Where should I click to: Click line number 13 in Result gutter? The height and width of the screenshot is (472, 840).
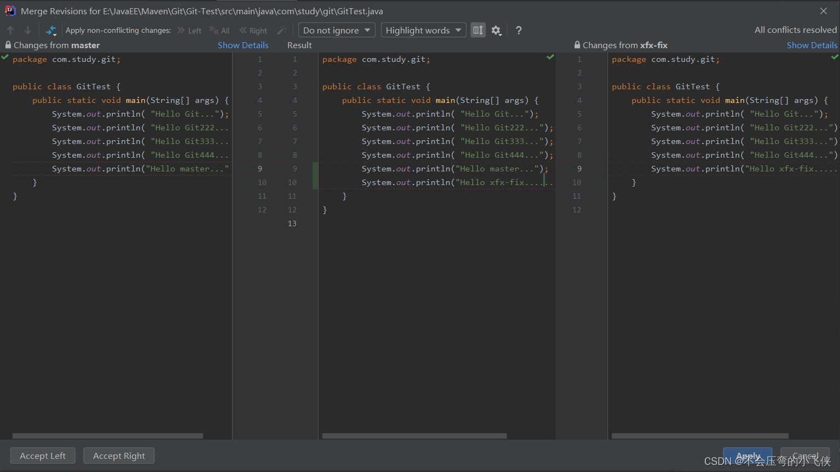coord(292,223)
